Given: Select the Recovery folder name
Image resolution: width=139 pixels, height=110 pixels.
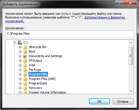Looking at the screenshot, I should click(35, 88).
